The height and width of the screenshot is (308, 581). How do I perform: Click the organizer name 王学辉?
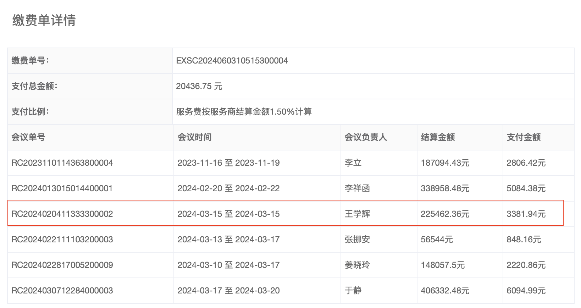[357, 214]
